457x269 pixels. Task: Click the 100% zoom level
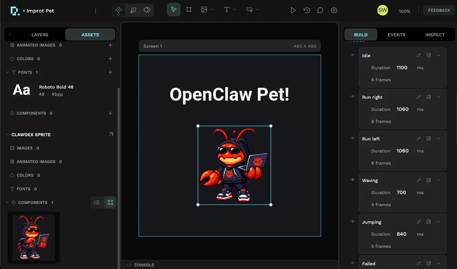coord(405,11)
